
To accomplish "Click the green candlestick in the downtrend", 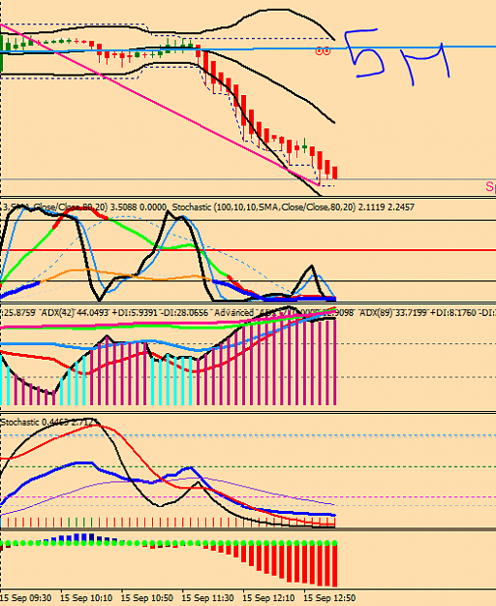I will (304, 146).
